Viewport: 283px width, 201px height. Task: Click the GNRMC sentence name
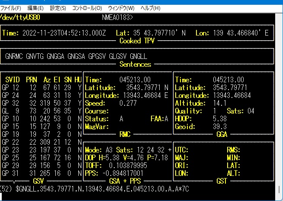pos(15,56)
